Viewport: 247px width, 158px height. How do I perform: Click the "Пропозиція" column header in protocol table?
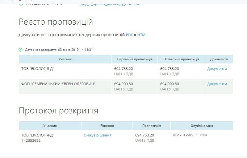coord(152,126)
